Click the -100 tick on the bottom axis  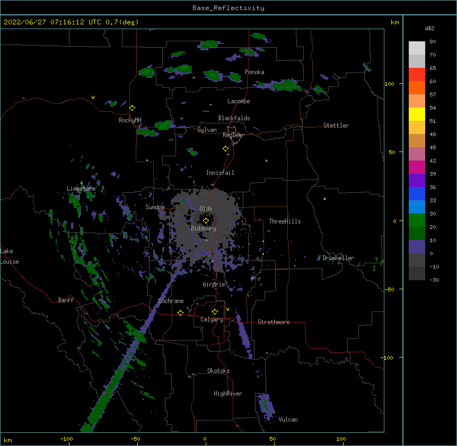(x=66, y=439)
